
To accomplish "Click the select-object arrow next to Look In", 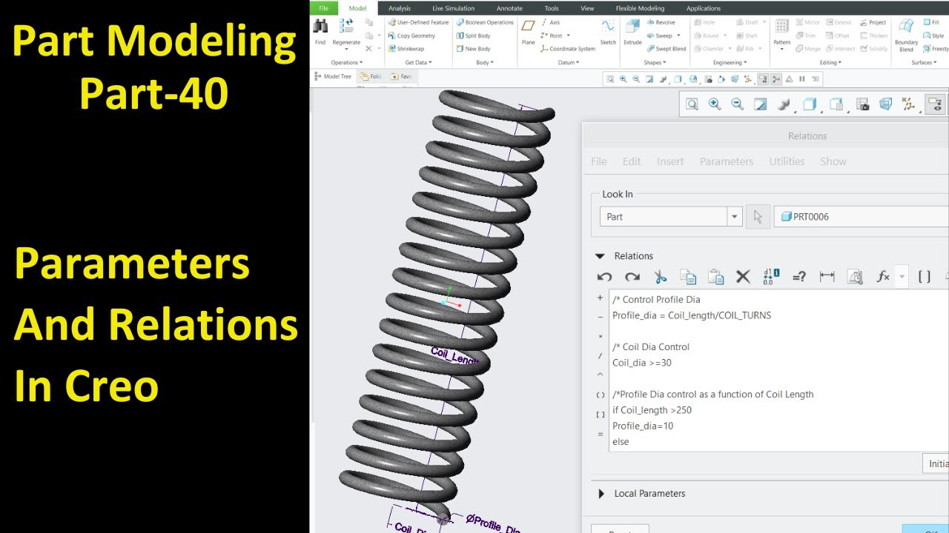I will (758, 216).
